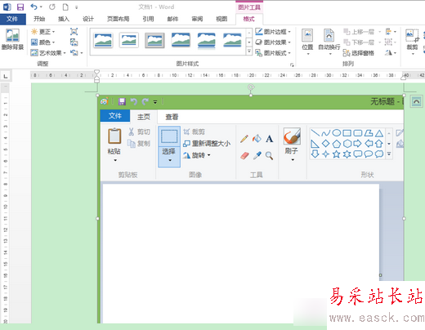Click the 粘贴 clipboard button in the Paint screenshot
Image resolution: width=425 pixels, height=330 pixels.
[114, 145]
